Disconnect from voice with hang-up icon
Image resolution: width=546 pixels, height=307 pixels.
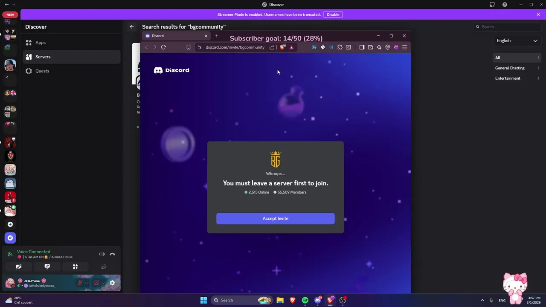pos(112,254)
